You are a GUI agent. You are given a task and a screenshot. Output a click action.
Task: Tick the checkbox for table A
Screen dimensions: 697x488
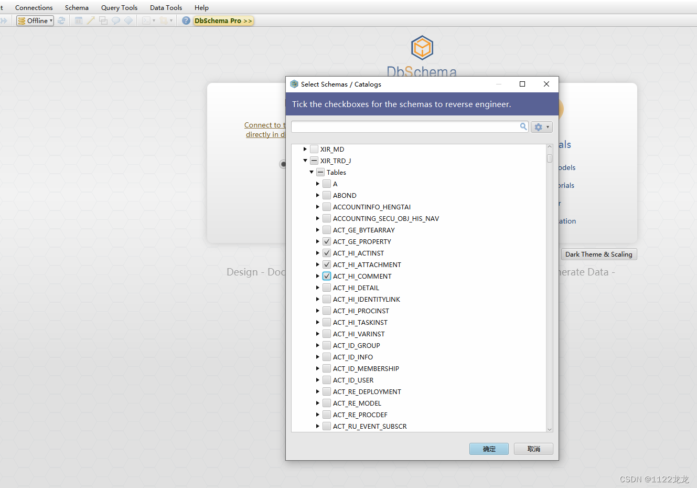tap(327, 184)
